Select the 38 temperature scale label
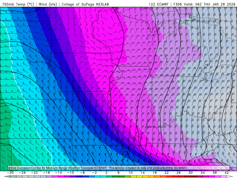Viewport: 237px width, 178px height. pyautogui.click(x=214, y=173)
